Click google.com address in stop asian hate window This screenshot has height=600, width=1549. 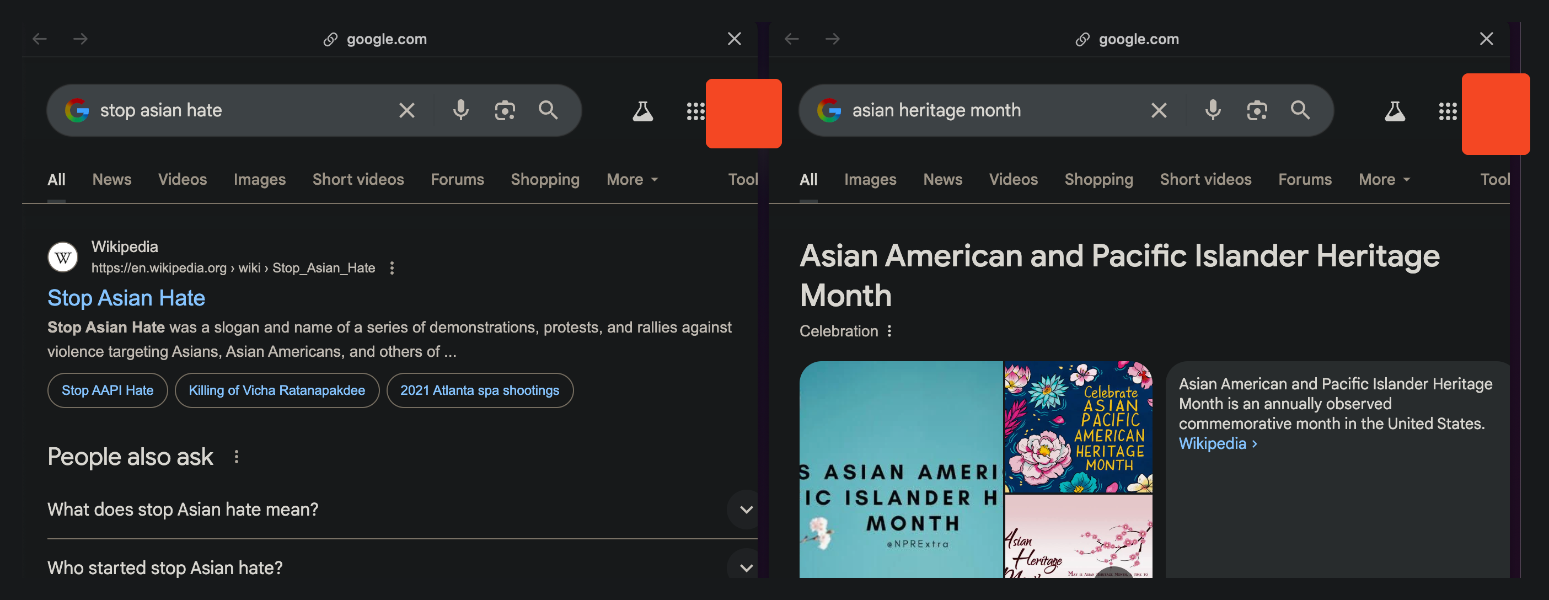pos(387,40)
